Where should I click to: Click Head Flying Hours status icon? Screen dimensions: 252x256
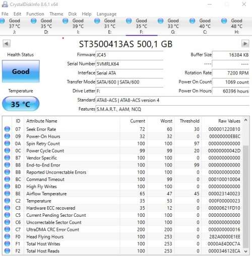tap(7, 236)
